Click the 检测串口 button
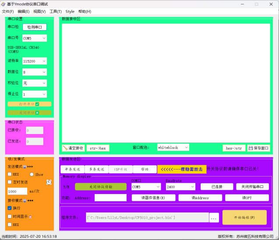279x240 pixels. (x=34, y=27)
